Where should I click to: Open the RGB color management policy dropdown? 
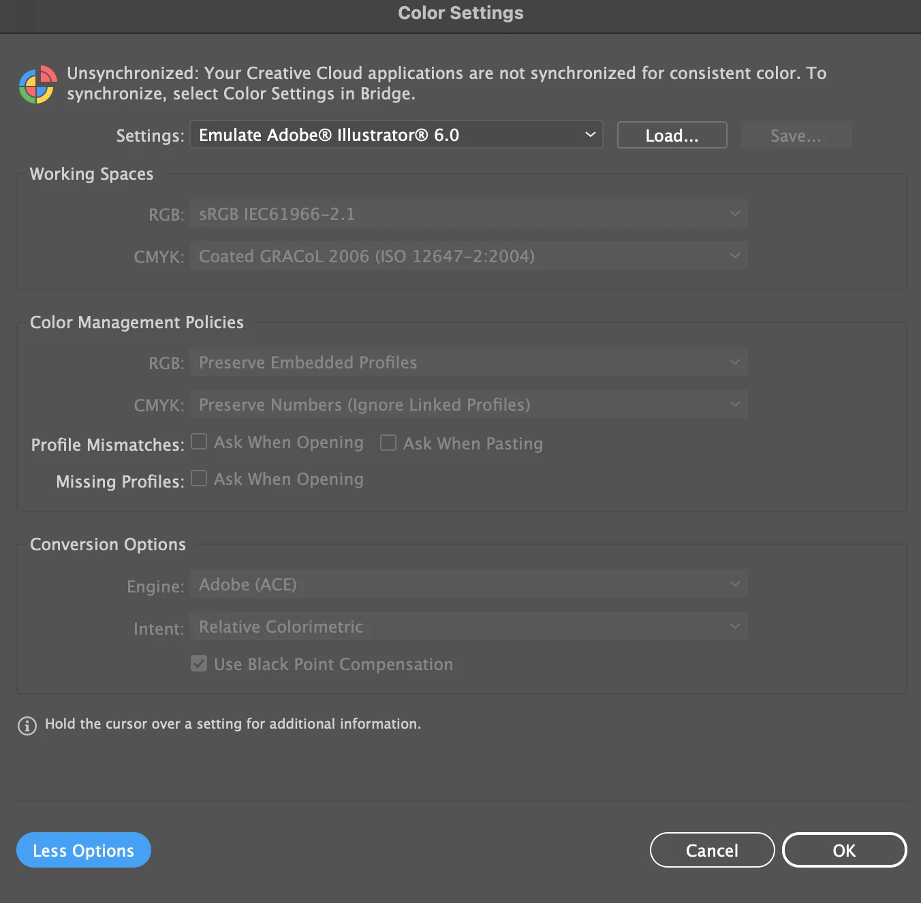tap(469, 362)
